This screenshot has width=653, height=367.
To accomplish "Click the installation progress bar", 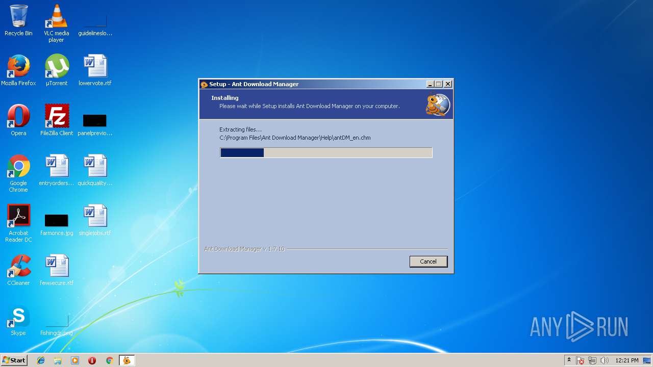I will point(326,152).
